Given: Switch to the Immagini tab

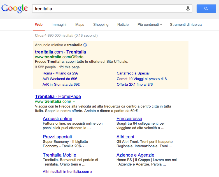Looking at the screenshot, I should 59,25.
